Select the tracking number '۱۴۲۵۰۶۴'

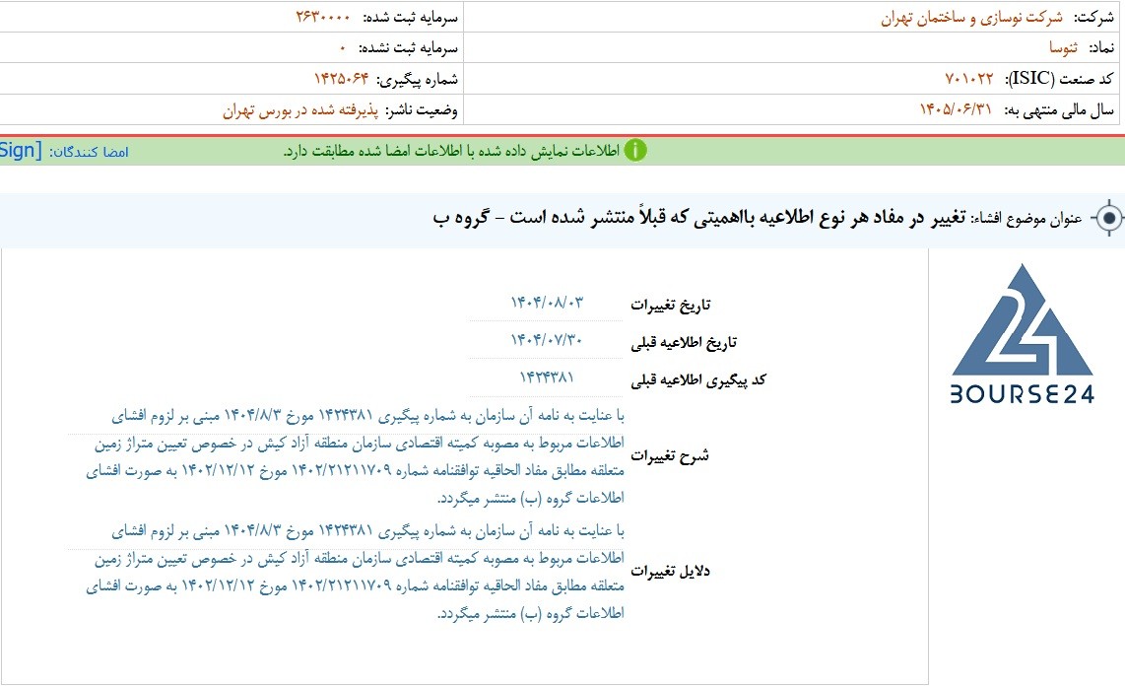pyautogui.click(x=341, y=79)
